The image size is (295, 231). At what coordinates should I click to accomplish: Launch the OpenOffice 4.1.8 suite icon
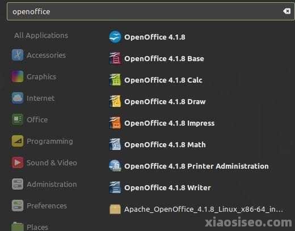click(x=115, y=37)
